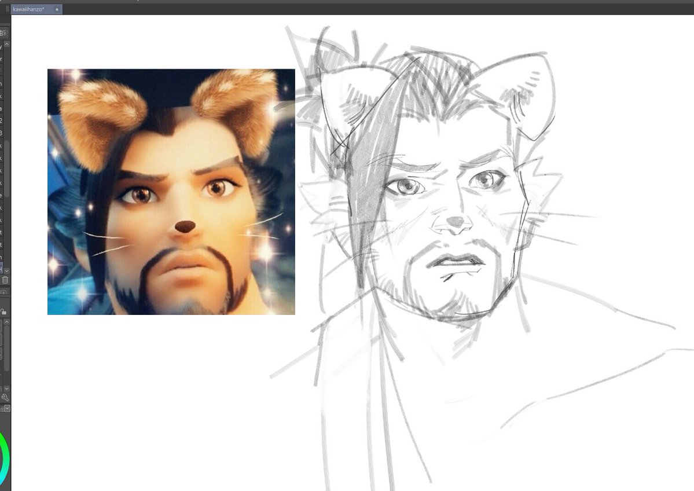Close the kawaiihanzo* tab via its dot button
Image resolution: width=694 pixels, height=491 pixels.
[57, 9]
